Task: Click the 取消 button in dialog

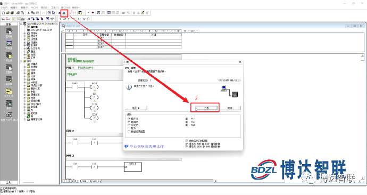Action: tap(230, 108)
